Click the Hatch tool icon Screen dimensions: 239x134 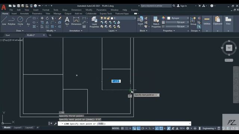click(x=34, y=26)
